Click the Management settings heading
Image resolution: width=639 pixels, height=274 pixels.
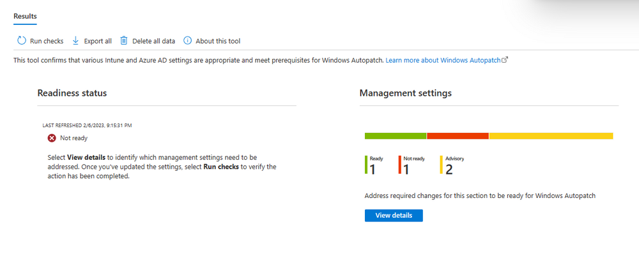pyautogui.click(x=406, y=93)
